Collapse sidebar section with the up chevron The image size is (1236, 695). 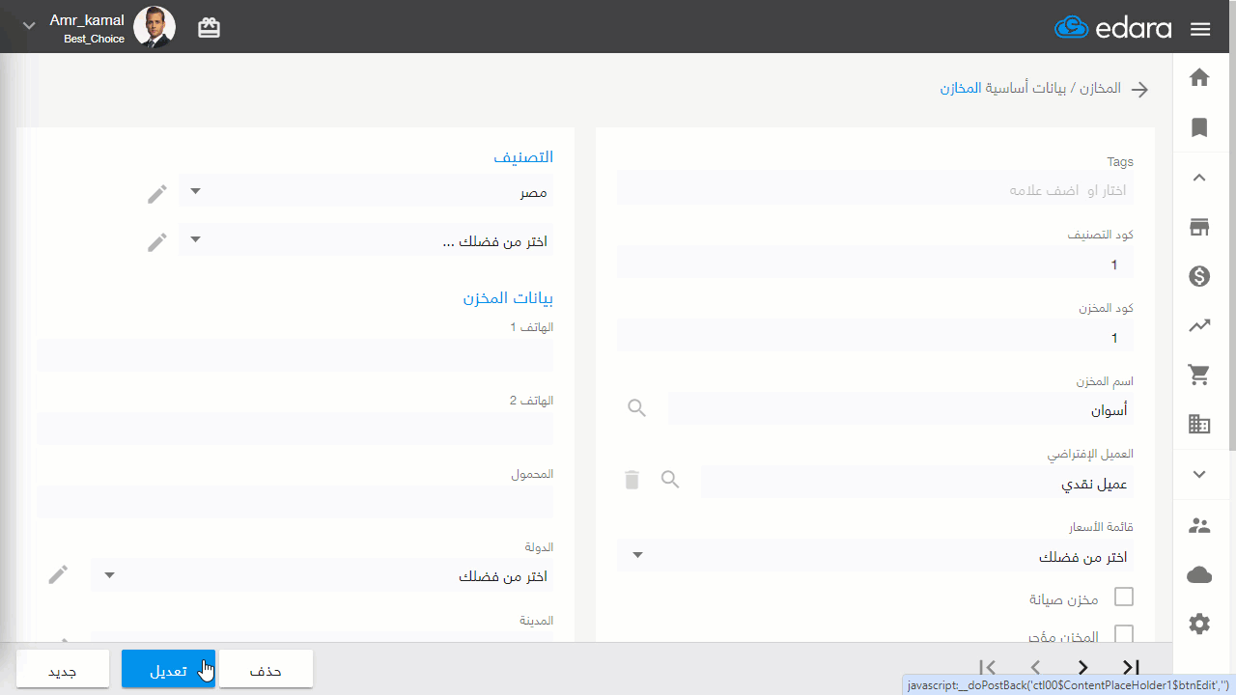1199,178
